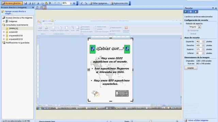Image resolution: width=218 pixels, height=122 pixels.
Task: Select the DPMPKLSQ folder
Action: 13,28
